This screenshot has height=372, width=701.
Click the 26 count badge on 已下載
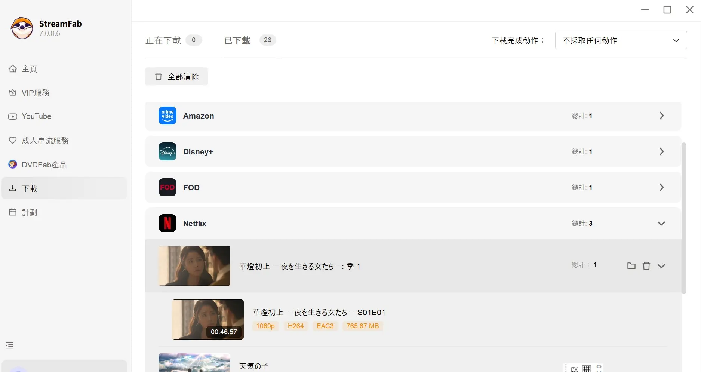click(x=268, y=40)
